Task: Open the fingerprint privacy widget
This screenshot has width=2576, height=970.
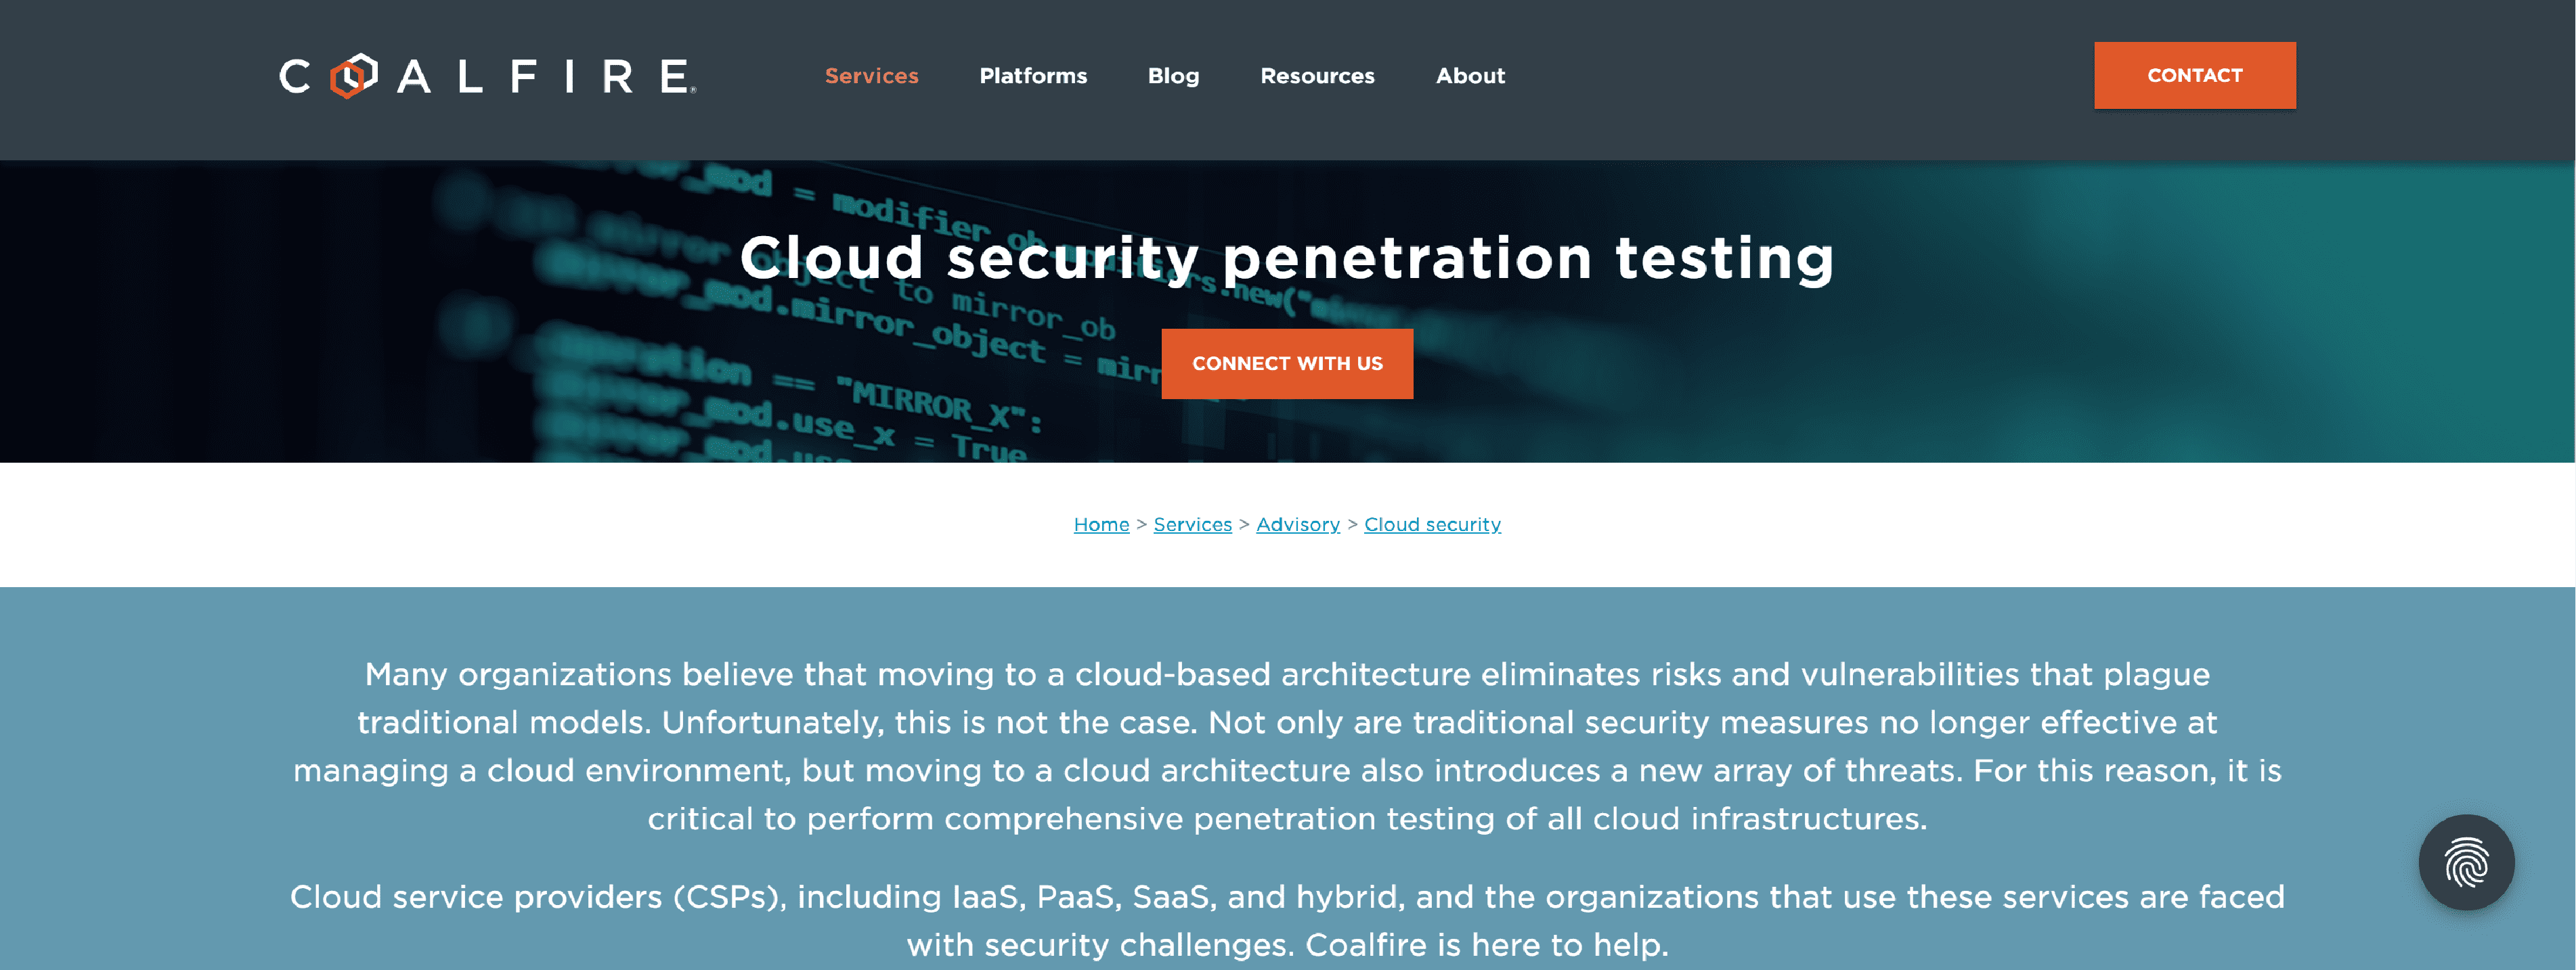Action: click(2466, 862)
